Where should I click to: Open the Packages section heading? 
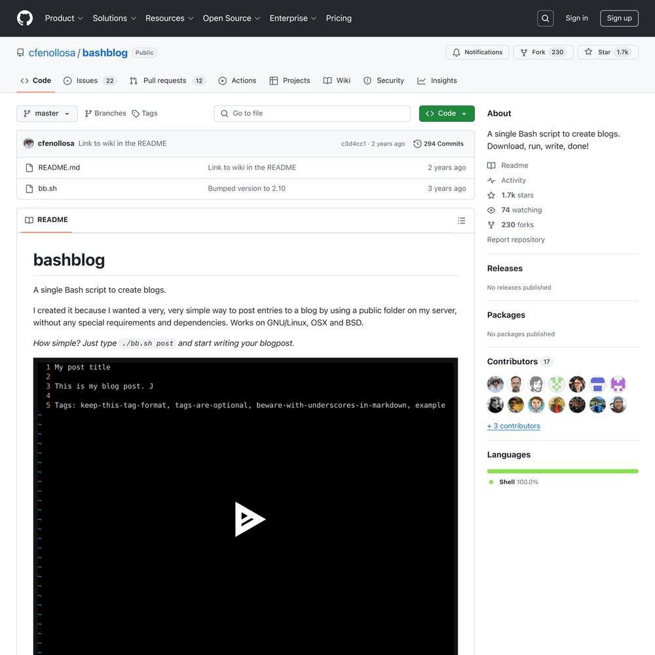click(x=506, y=315)
